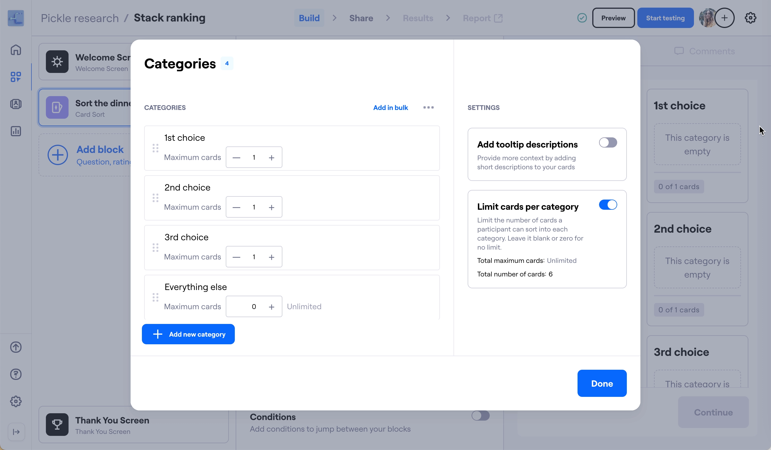This screenshot has height=450, width=771.
Task: Click Add new category button
Action: (x=188, y=334)
